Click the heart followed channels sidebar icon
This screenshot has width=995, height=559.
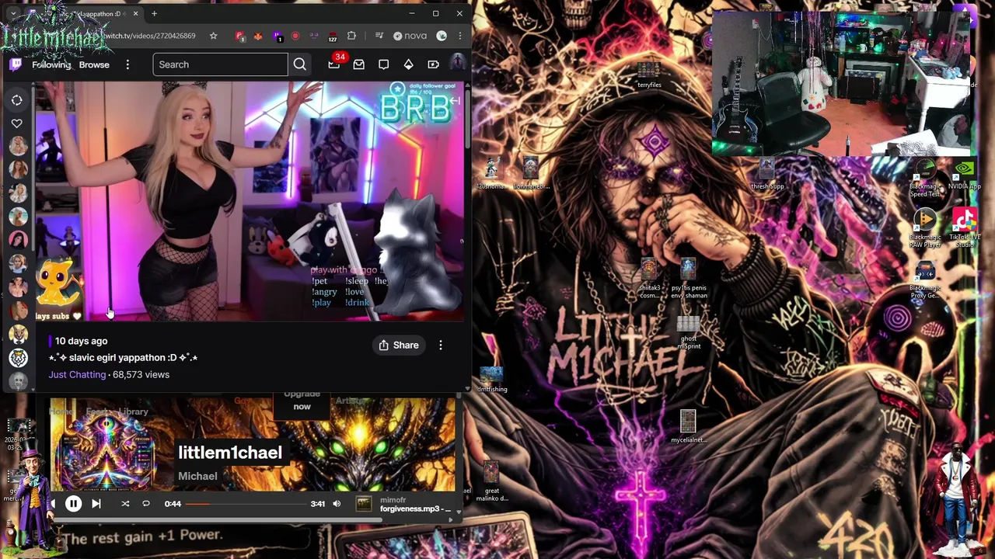point(17,123)
